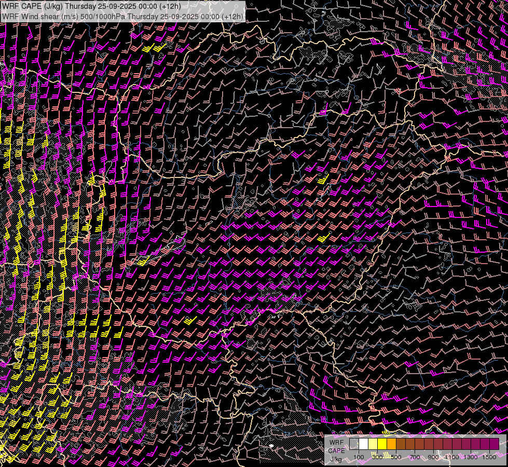Choose the last purple swatch in CAPE legend
508x467 pixels.
[x=494, y=444]
